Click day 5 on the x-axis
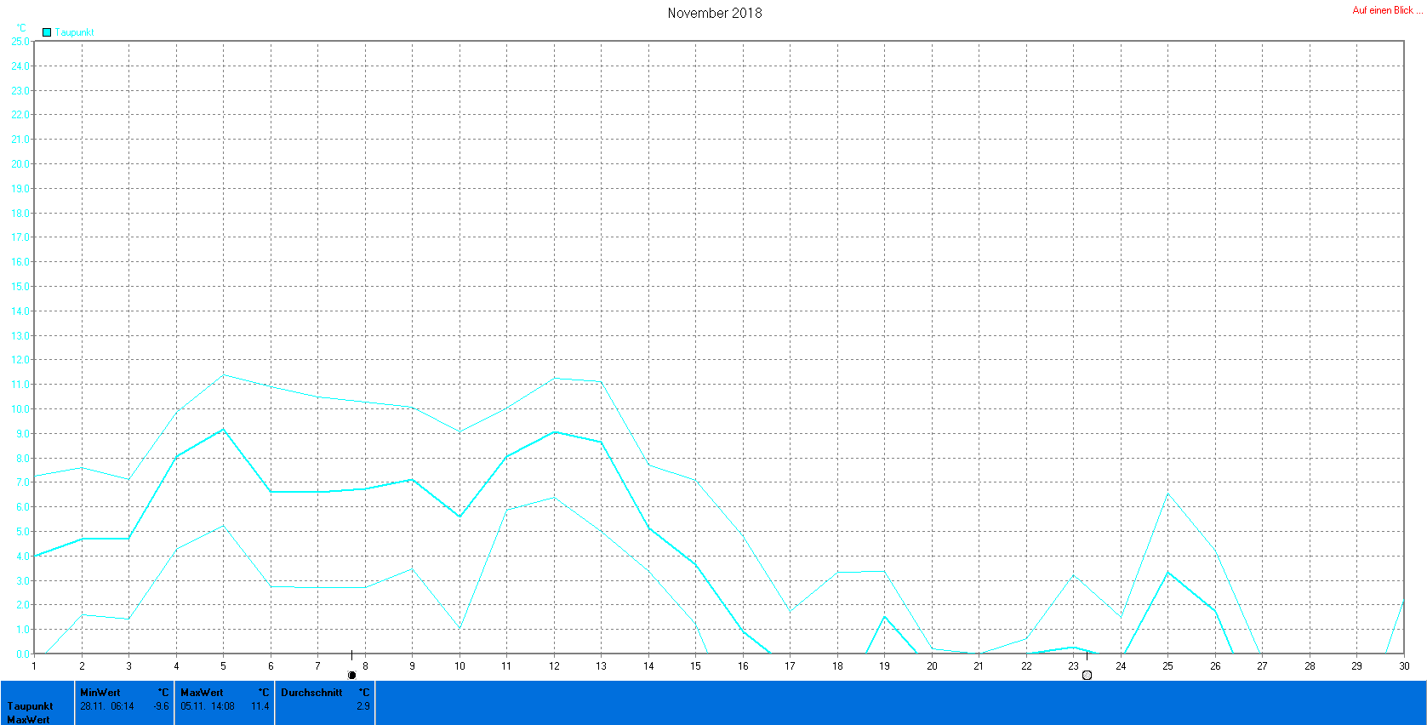Screen dimensions: 1427x725 click(x=224, y=666)
